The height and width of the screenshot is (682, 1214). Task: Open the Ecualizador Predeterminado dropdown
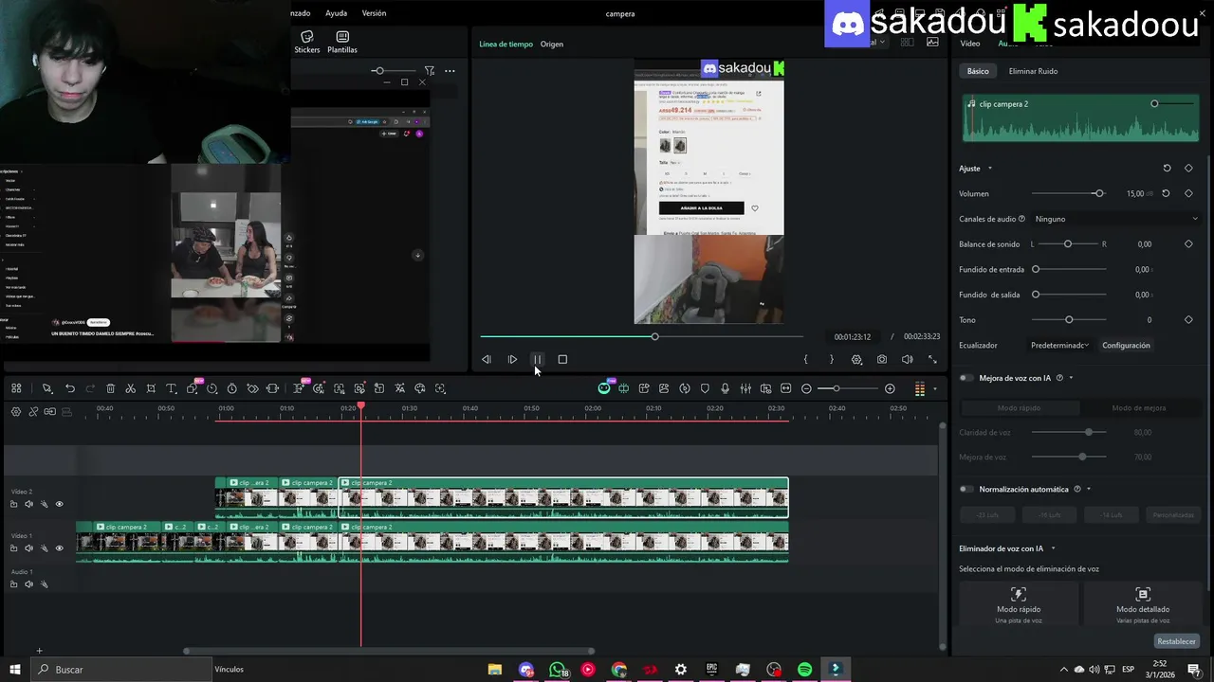[1059, 346]
